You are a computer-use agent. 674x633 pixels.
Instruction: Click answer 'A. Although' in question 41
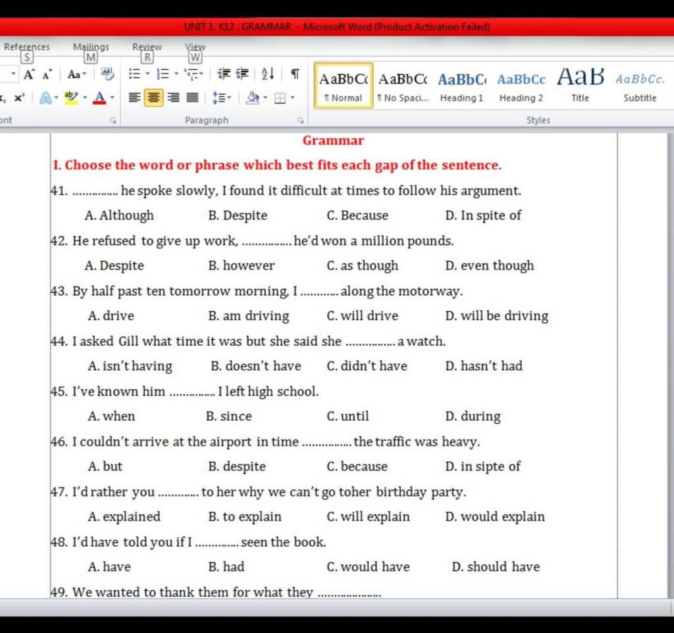(119, 215)
